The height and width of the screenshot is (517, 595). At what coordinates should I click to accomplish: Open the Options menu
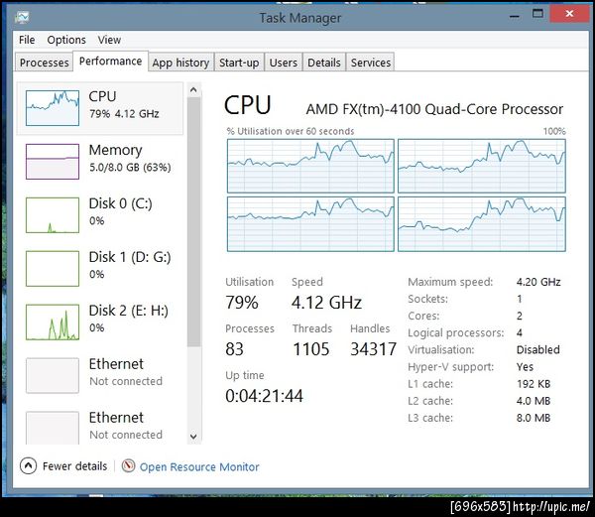66,40
